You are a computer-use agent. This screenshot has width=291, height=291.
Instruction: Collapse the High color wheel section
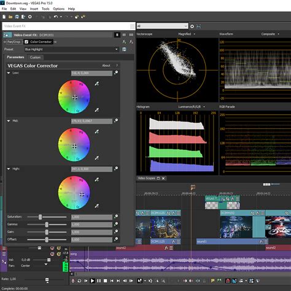point(9,169)
